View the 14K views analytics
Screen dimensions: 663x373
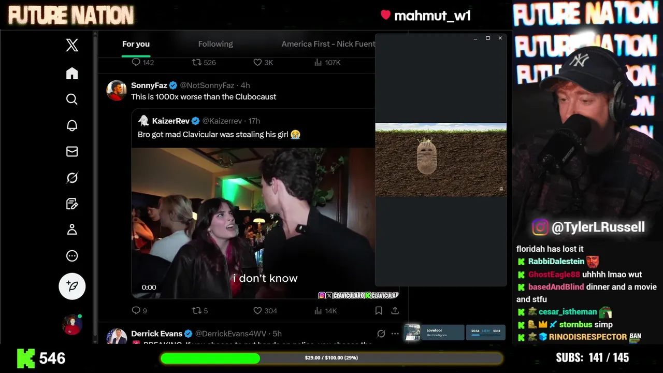(325, 310)
